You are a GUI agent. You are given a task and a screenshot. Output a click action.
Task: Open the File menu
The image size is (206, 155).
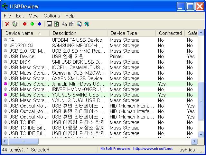coord(7,15)
